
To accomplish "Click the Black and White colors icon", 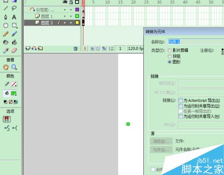I will pyautogui.click(x=5, y=102).
